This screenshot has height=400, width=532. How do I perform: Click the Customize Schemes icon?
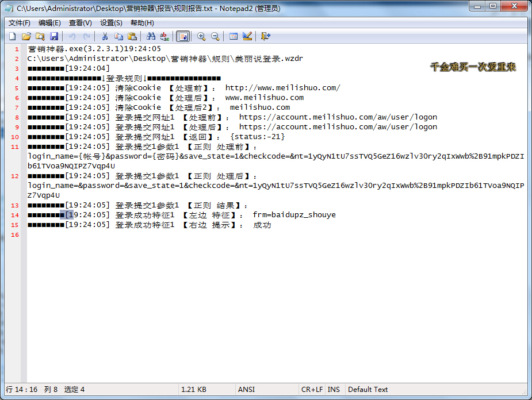coord(247,36)
